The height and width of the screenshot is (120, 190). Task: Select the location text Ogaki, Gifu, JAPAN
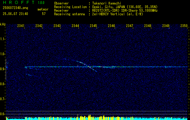pyautogui.click(x=108, y=7)
